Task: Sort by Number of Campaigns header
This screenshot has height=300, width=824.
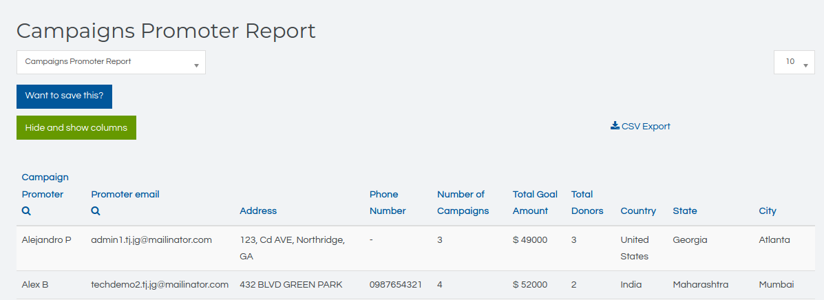Action: point(463,202)
